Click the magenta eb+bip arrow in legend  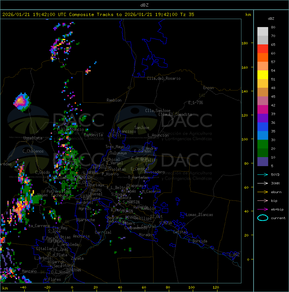tap(263, 209)
